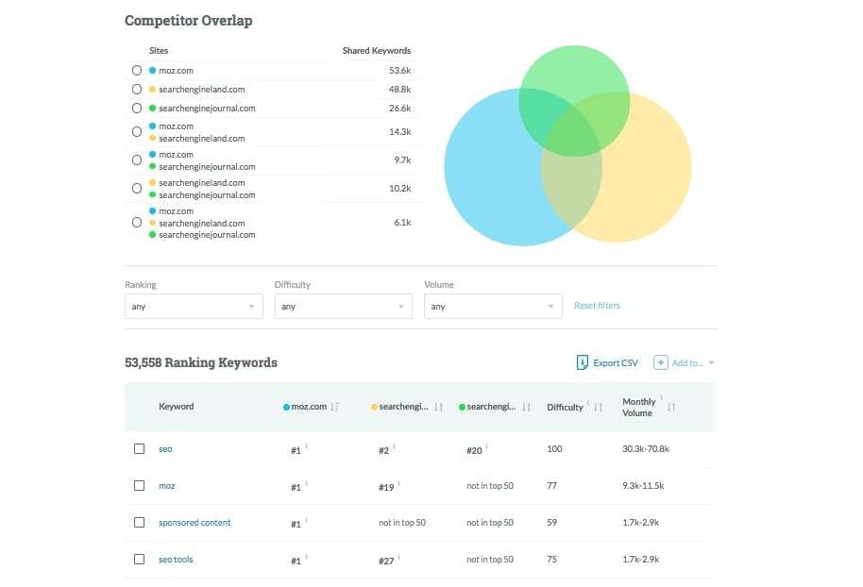Screen dimensions: 863x587
Task: Open the 'moz' keyword link
Action: [166, 486]
